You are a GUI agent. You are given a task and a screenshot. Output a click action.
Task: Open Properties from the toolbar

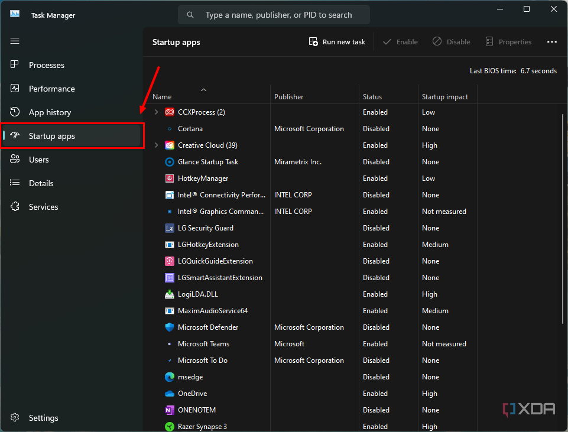(x=508, y=42)
